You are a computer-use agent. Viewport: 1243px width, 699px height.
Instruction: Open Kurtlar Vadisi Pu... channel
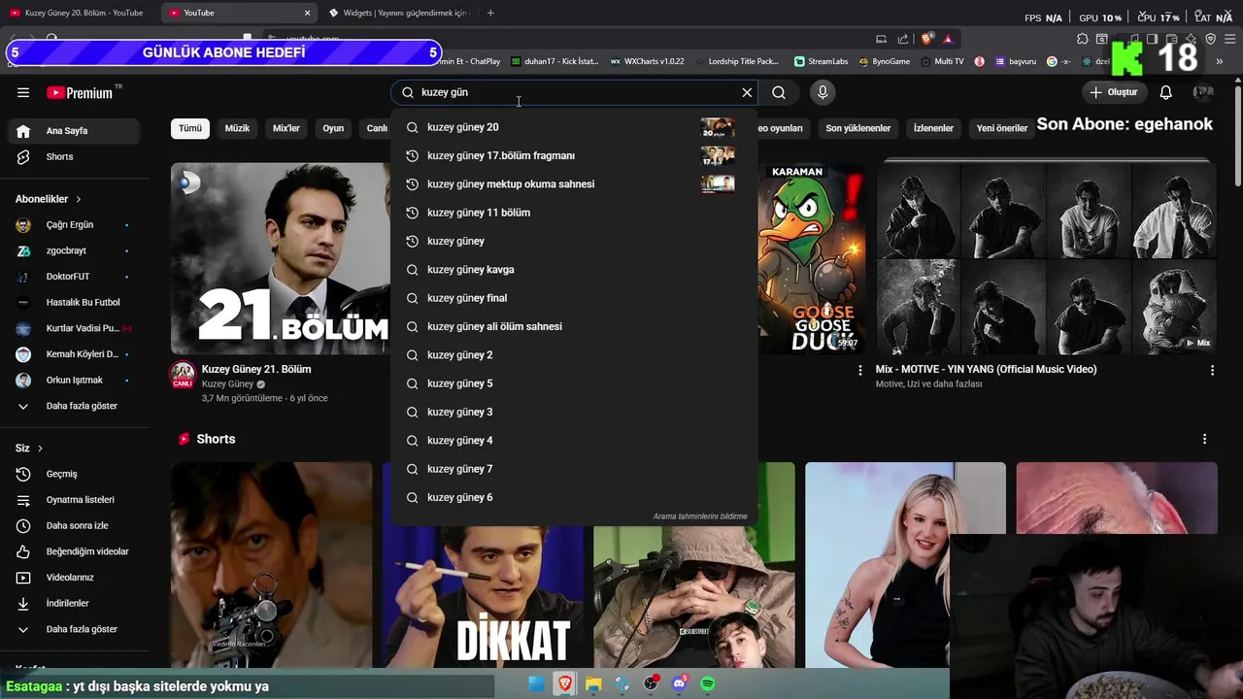(x=73, y=328)
